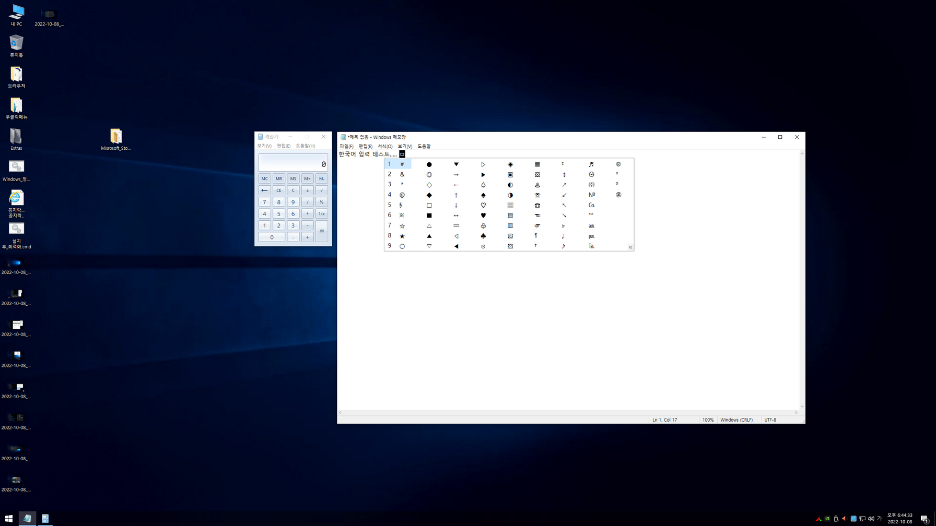
Task: Open the 편집(E) menu in Notepad
Action: 366,146
